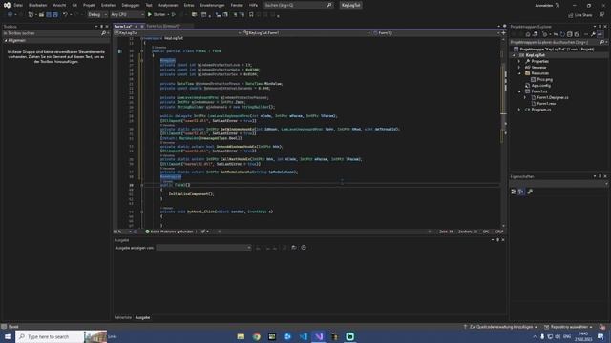This screenshot has height=343, width=611.
Task: Select Pico.png in Solution Explorer
Action: [545, 79]
